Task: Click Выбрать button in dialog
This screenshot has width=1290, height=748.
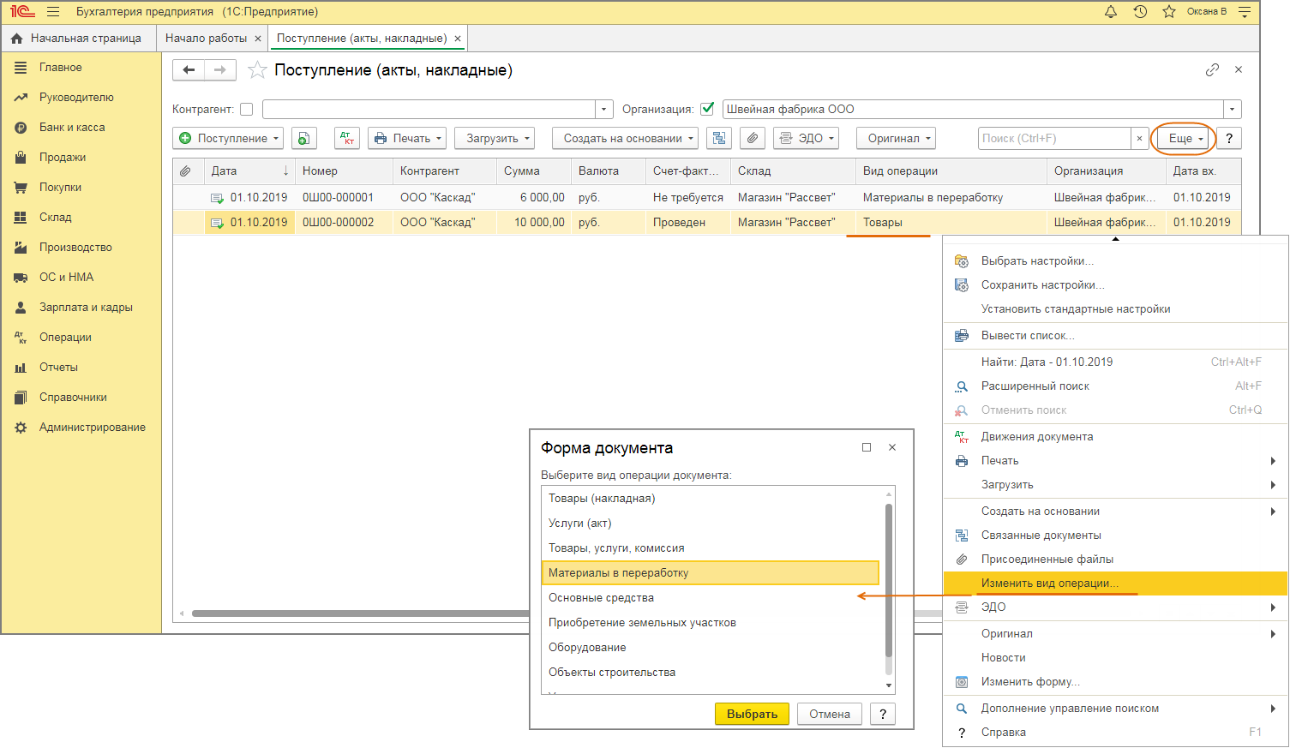Action: [x=752, y=714]
